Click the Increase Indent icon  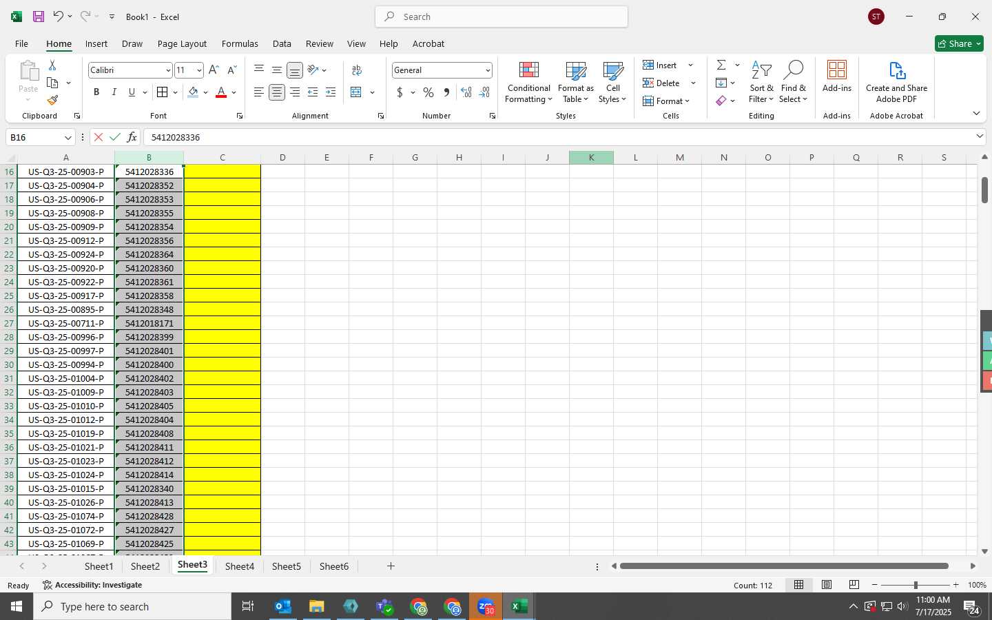(x=331, y=92)
